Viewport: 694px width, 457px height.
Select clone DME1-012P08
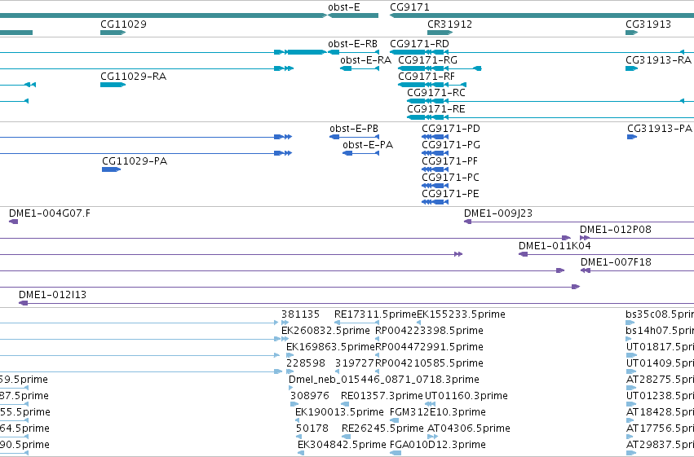637,238
